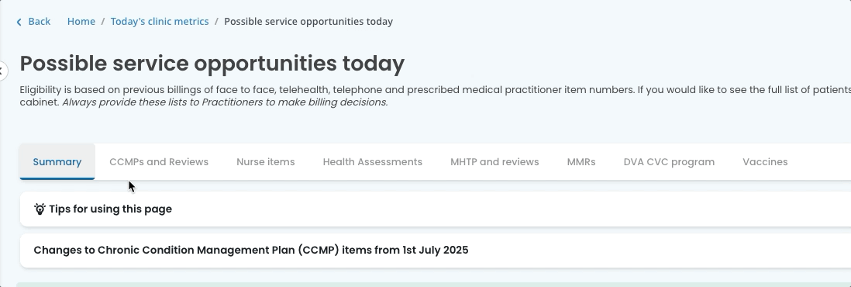
Task: Switch to the Health Assessments tab
Action: [372, 161]
